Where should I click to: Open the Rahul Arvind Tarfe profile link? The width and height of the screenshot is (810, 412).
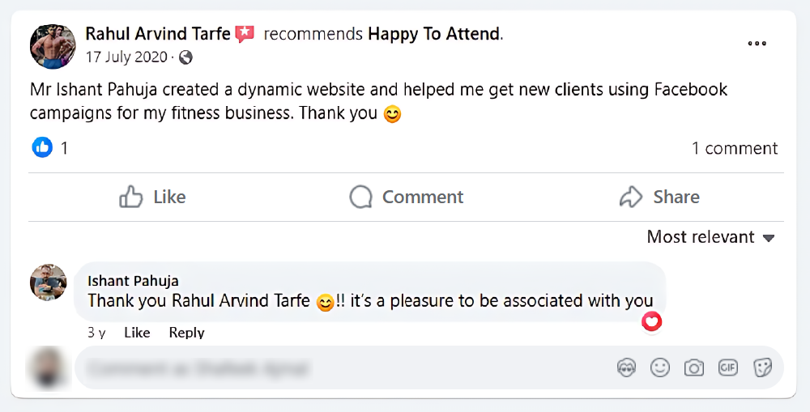[158, 34]
